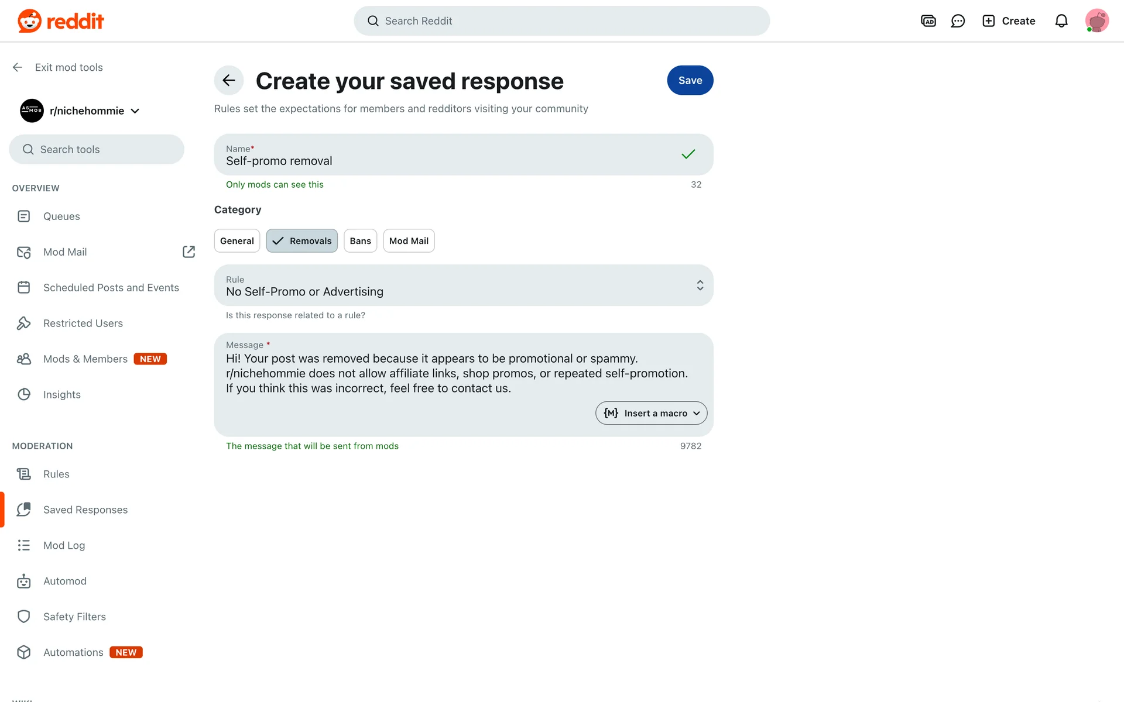Click the Reddit advertise icon in the header

pyautogui.click(x=928, y=21)
